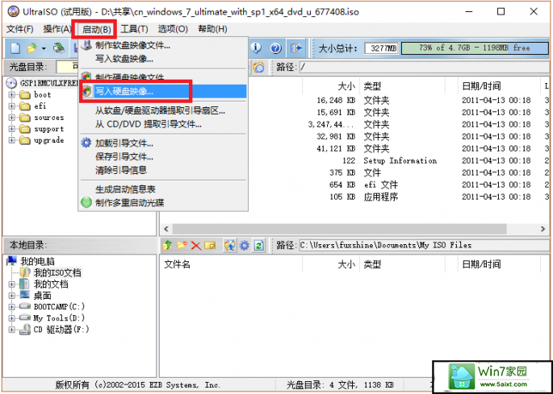Select 写入硬盘映像... menu entry

pyautogui.click(x=163, y=92)
